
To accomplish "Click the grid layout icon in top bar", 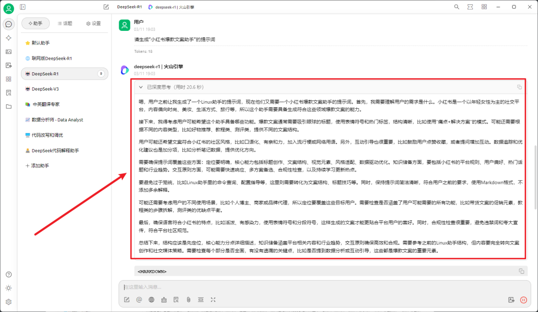I will tap(484, 7).
